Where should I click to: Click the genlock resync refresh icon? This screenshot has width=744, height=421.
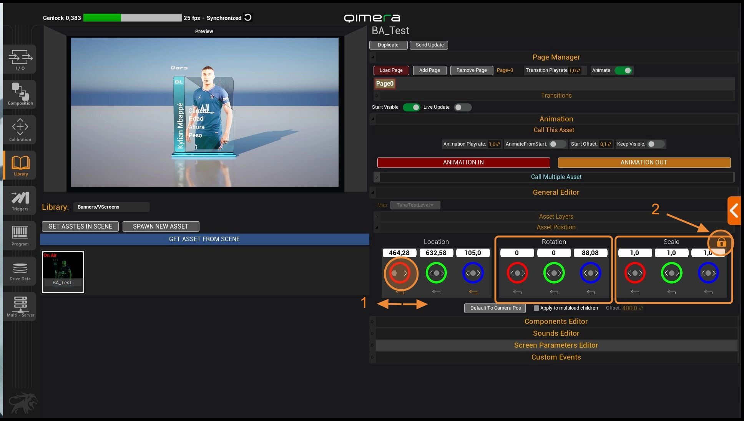pos(248,17)
